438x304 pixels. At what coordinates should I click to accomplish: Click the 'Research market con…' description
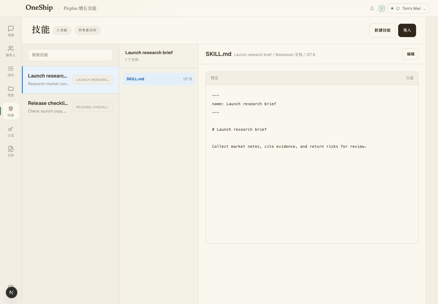click(48, 84)
